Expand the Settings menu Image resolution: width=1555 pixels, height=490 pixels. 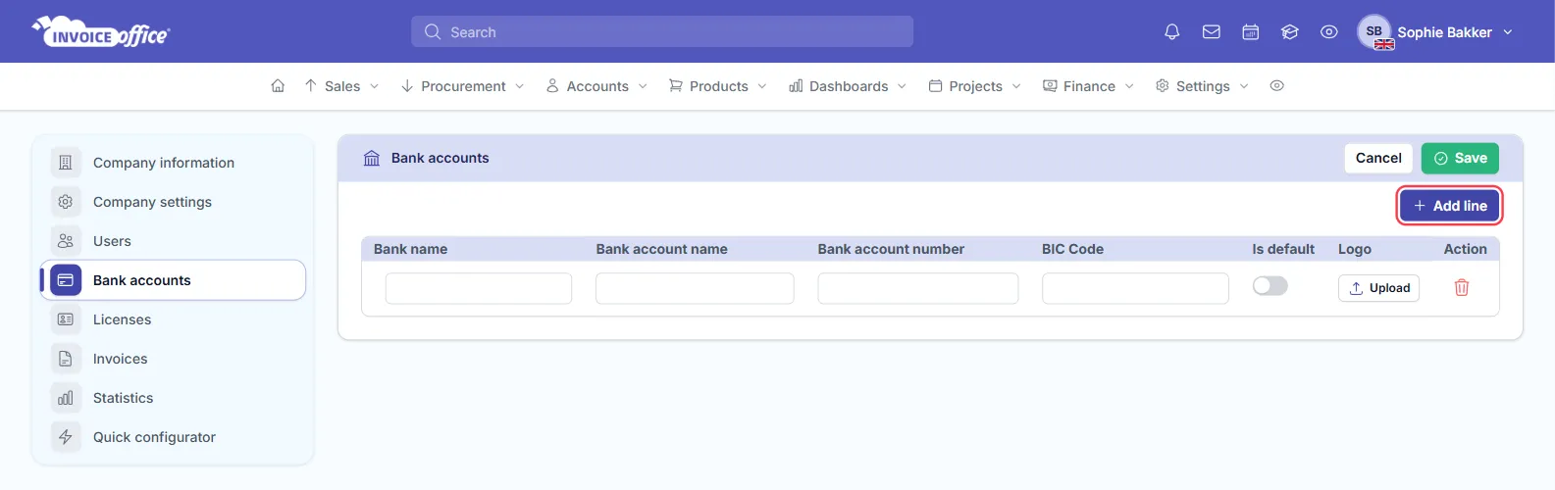click(x=1203, y=86)
